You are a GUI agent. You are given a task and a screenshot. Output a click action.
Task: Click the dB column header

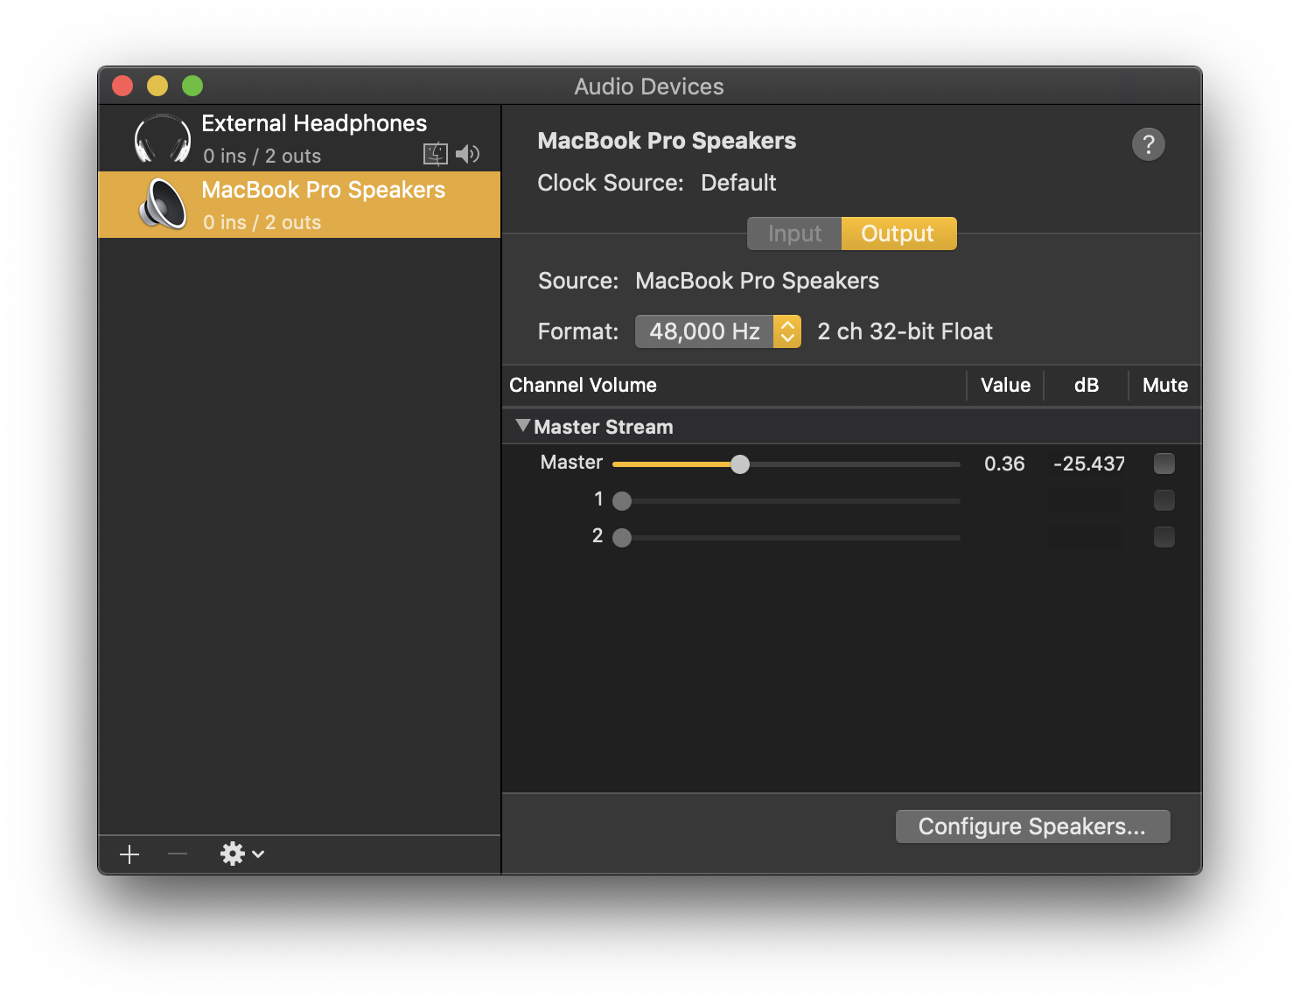(x=1087, y=386)
